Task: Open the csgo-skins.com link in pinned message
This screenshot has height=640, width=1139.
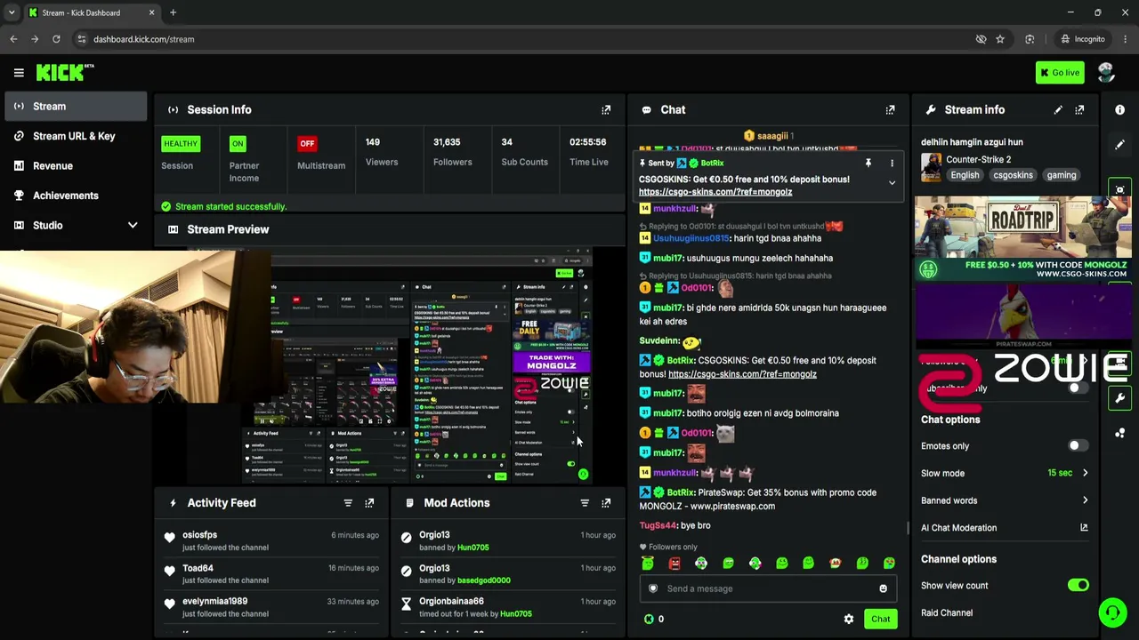Action: [715, 192]
